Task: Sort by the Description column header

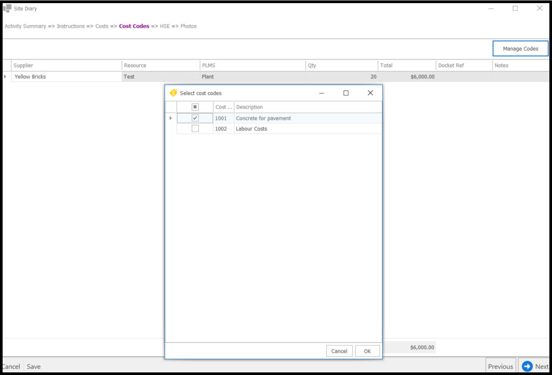Action: pyautogui.click(x=308, y=107)
